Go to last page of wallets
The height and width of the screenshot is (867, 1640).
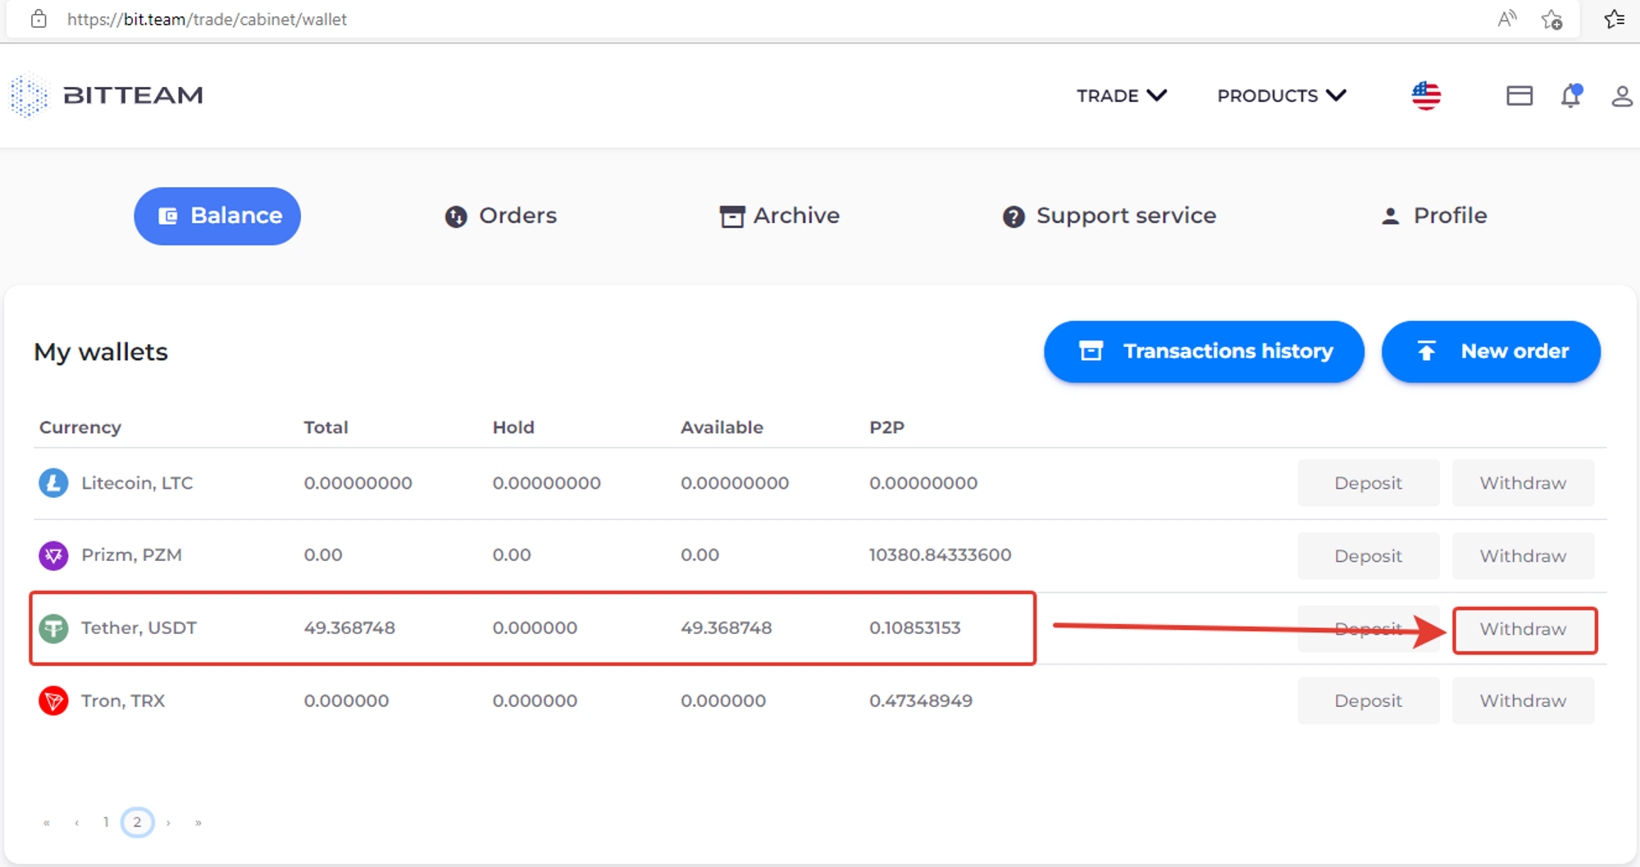[x=198, y=822]
